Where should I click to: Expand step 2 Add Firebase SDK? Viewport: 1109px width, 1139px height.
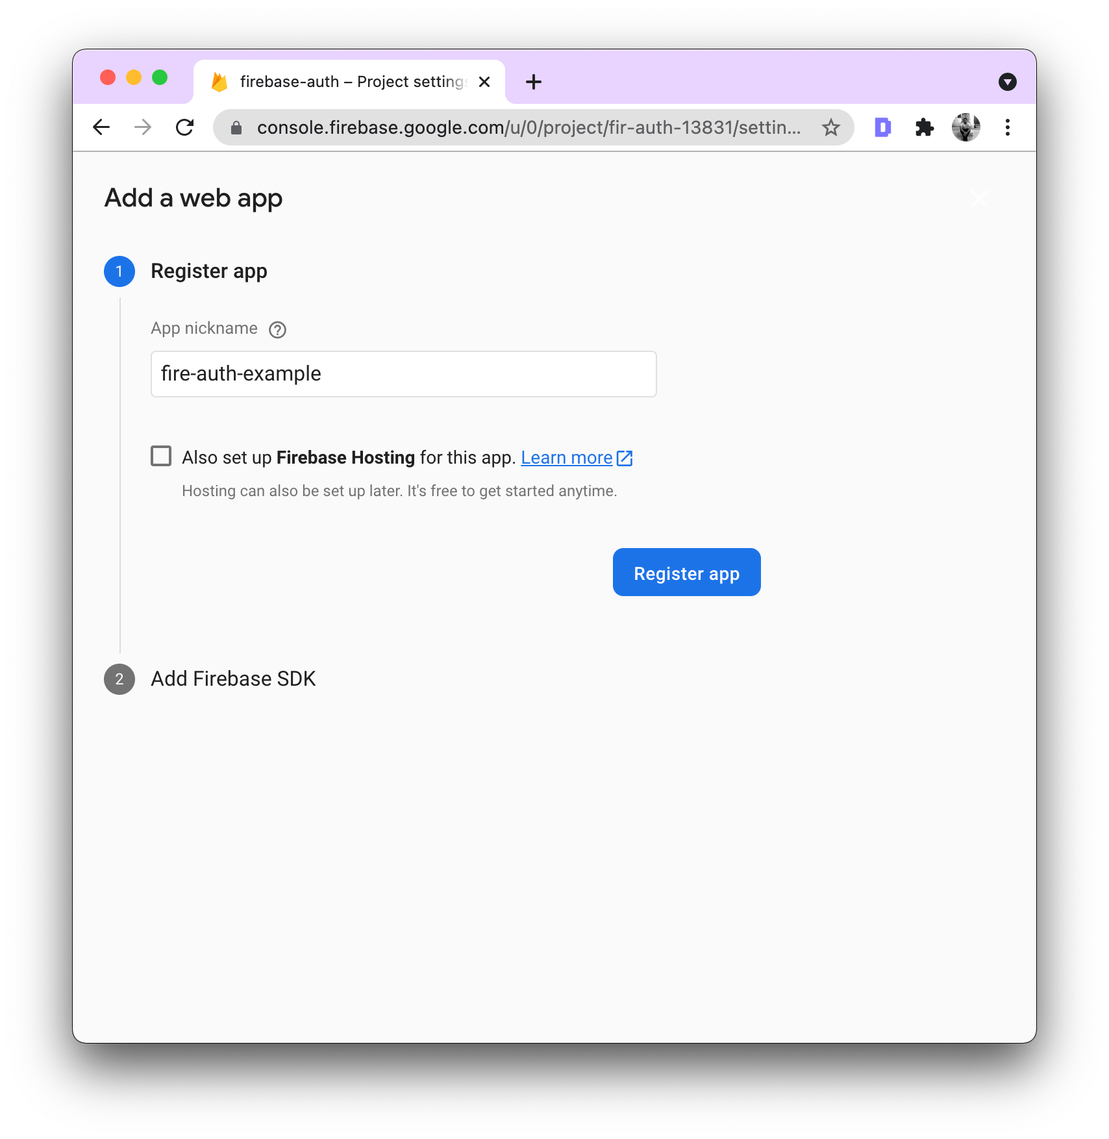[233, 679]
